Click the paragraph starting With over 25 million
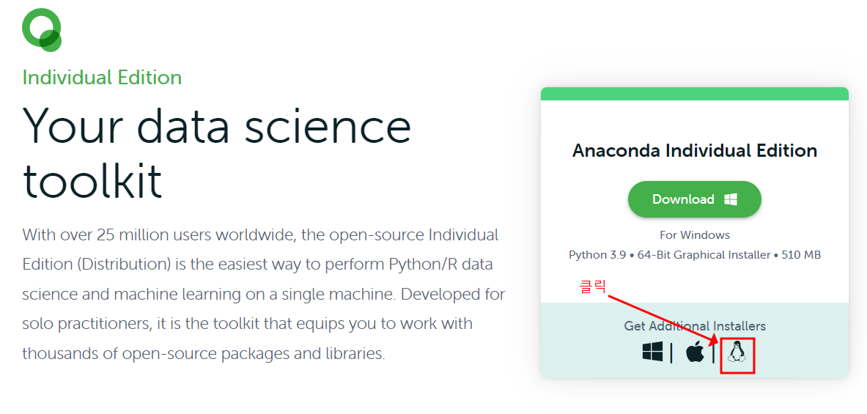 (264, 294)
